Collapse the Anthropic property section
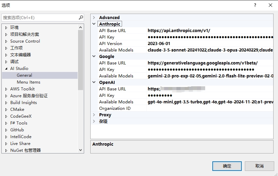The image size is (278, 176). 94,24
